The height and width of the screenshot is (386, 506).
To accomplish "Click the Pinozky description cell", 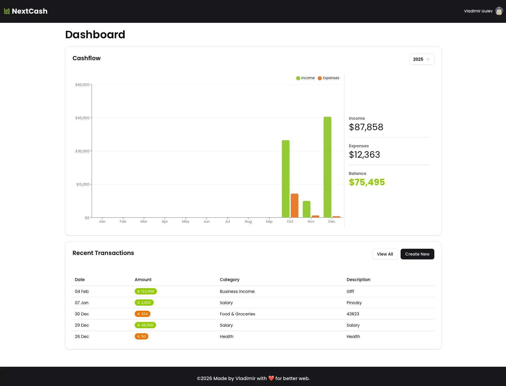I will [x=354, y=303].
